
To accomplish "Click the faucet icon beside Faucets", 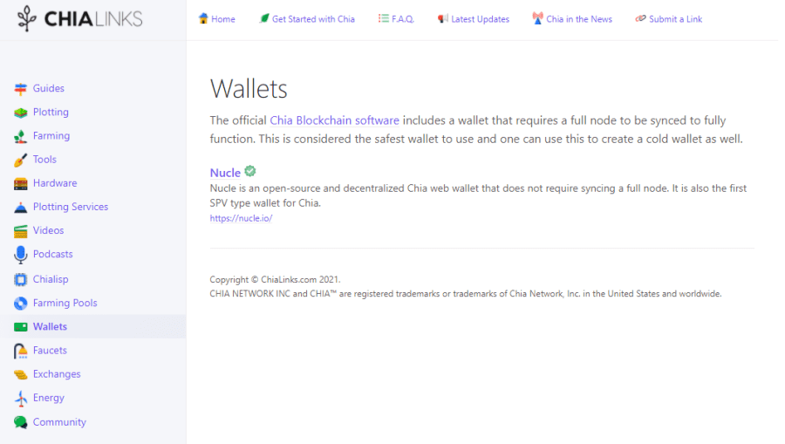I will pos(21,351).
